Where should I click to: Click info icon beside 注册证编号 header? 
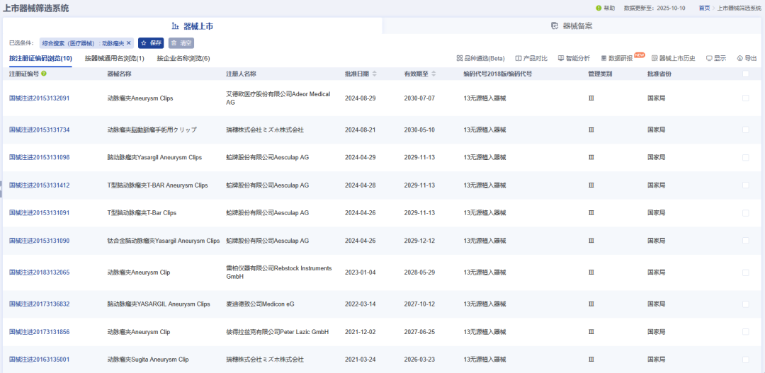click(x=44, y=74)
